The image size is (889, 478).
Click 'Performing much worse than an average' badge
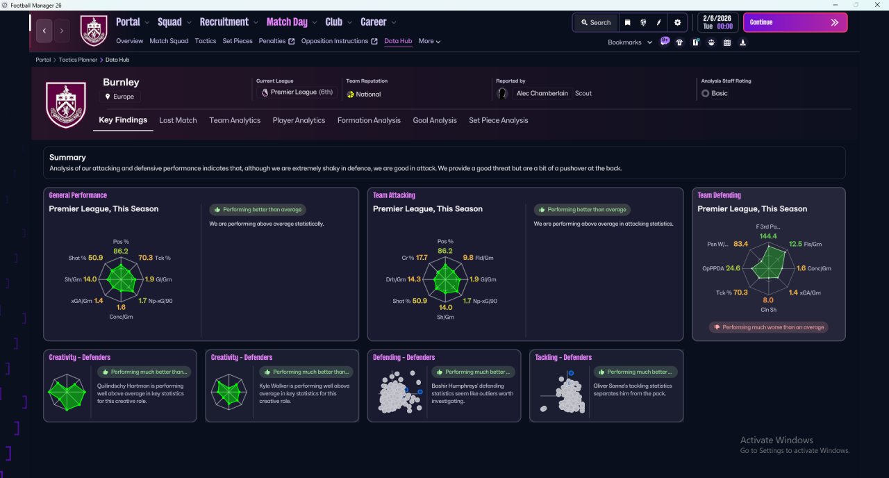tap(768, 327)
